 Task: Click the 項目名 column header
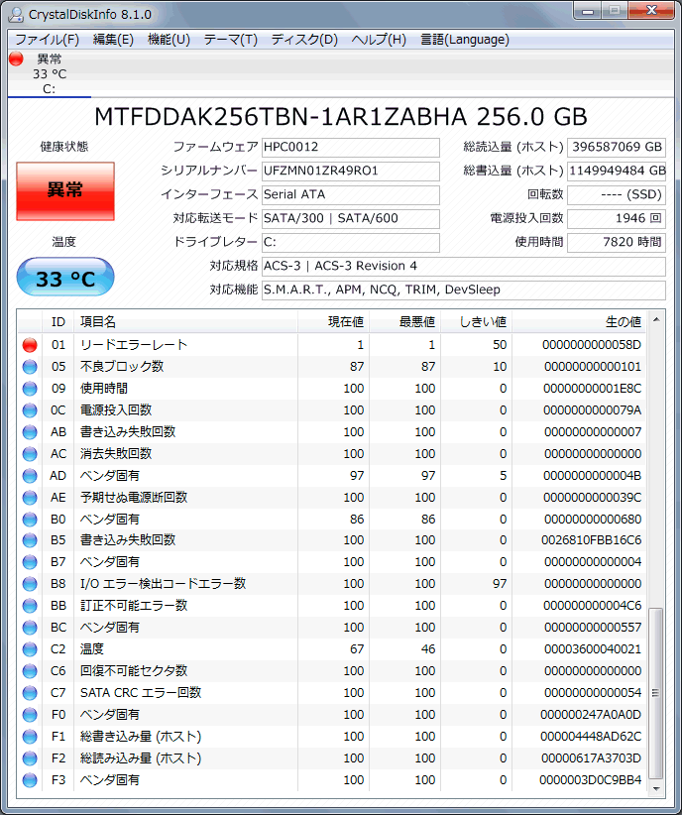tap(185, 322)
